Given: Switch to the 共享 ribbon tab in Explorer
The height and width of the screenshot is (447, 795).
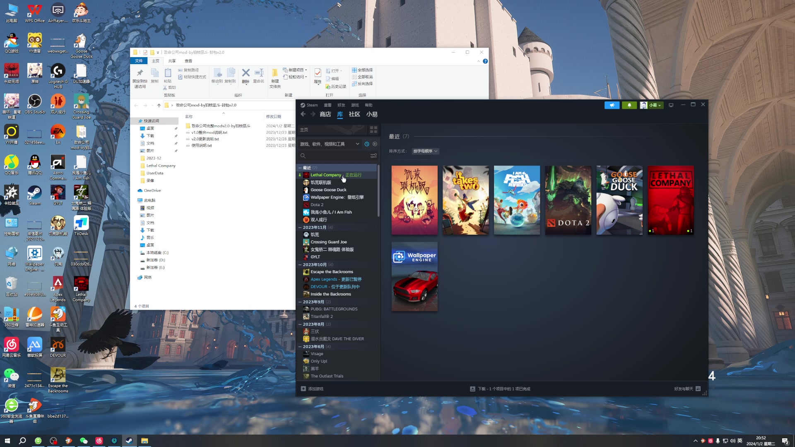Looking at the screenshot, I should tap(172, 61).
